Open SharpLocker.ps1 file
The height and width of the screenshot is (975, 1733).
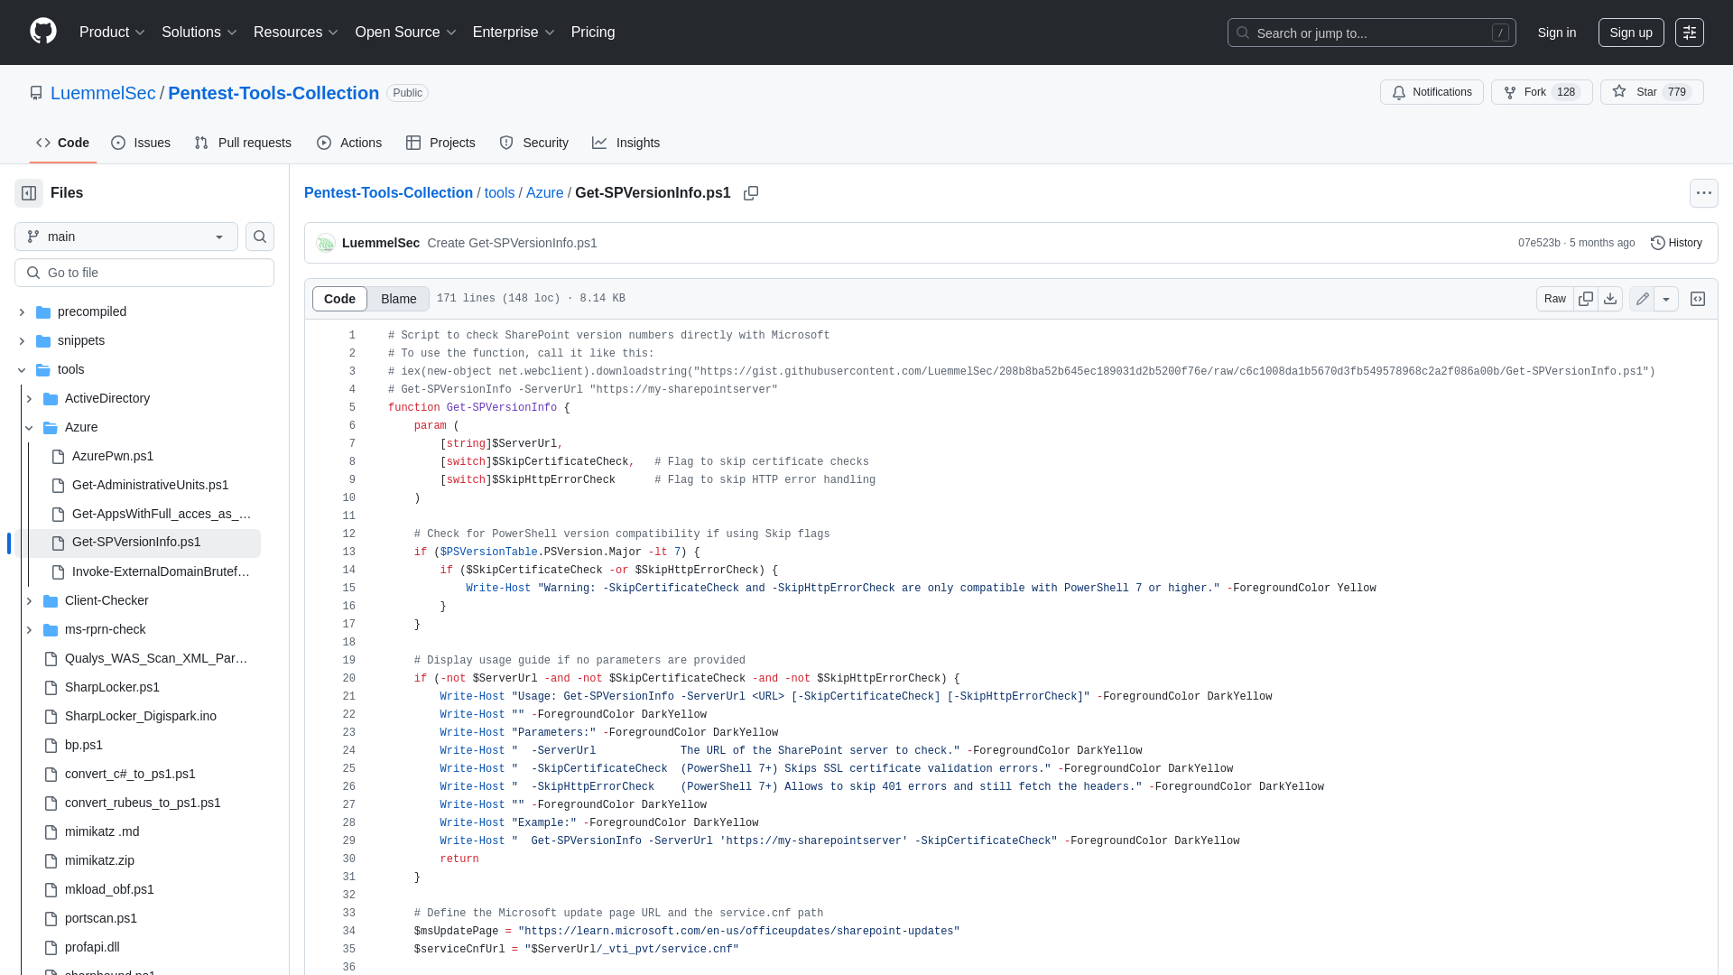112,687
